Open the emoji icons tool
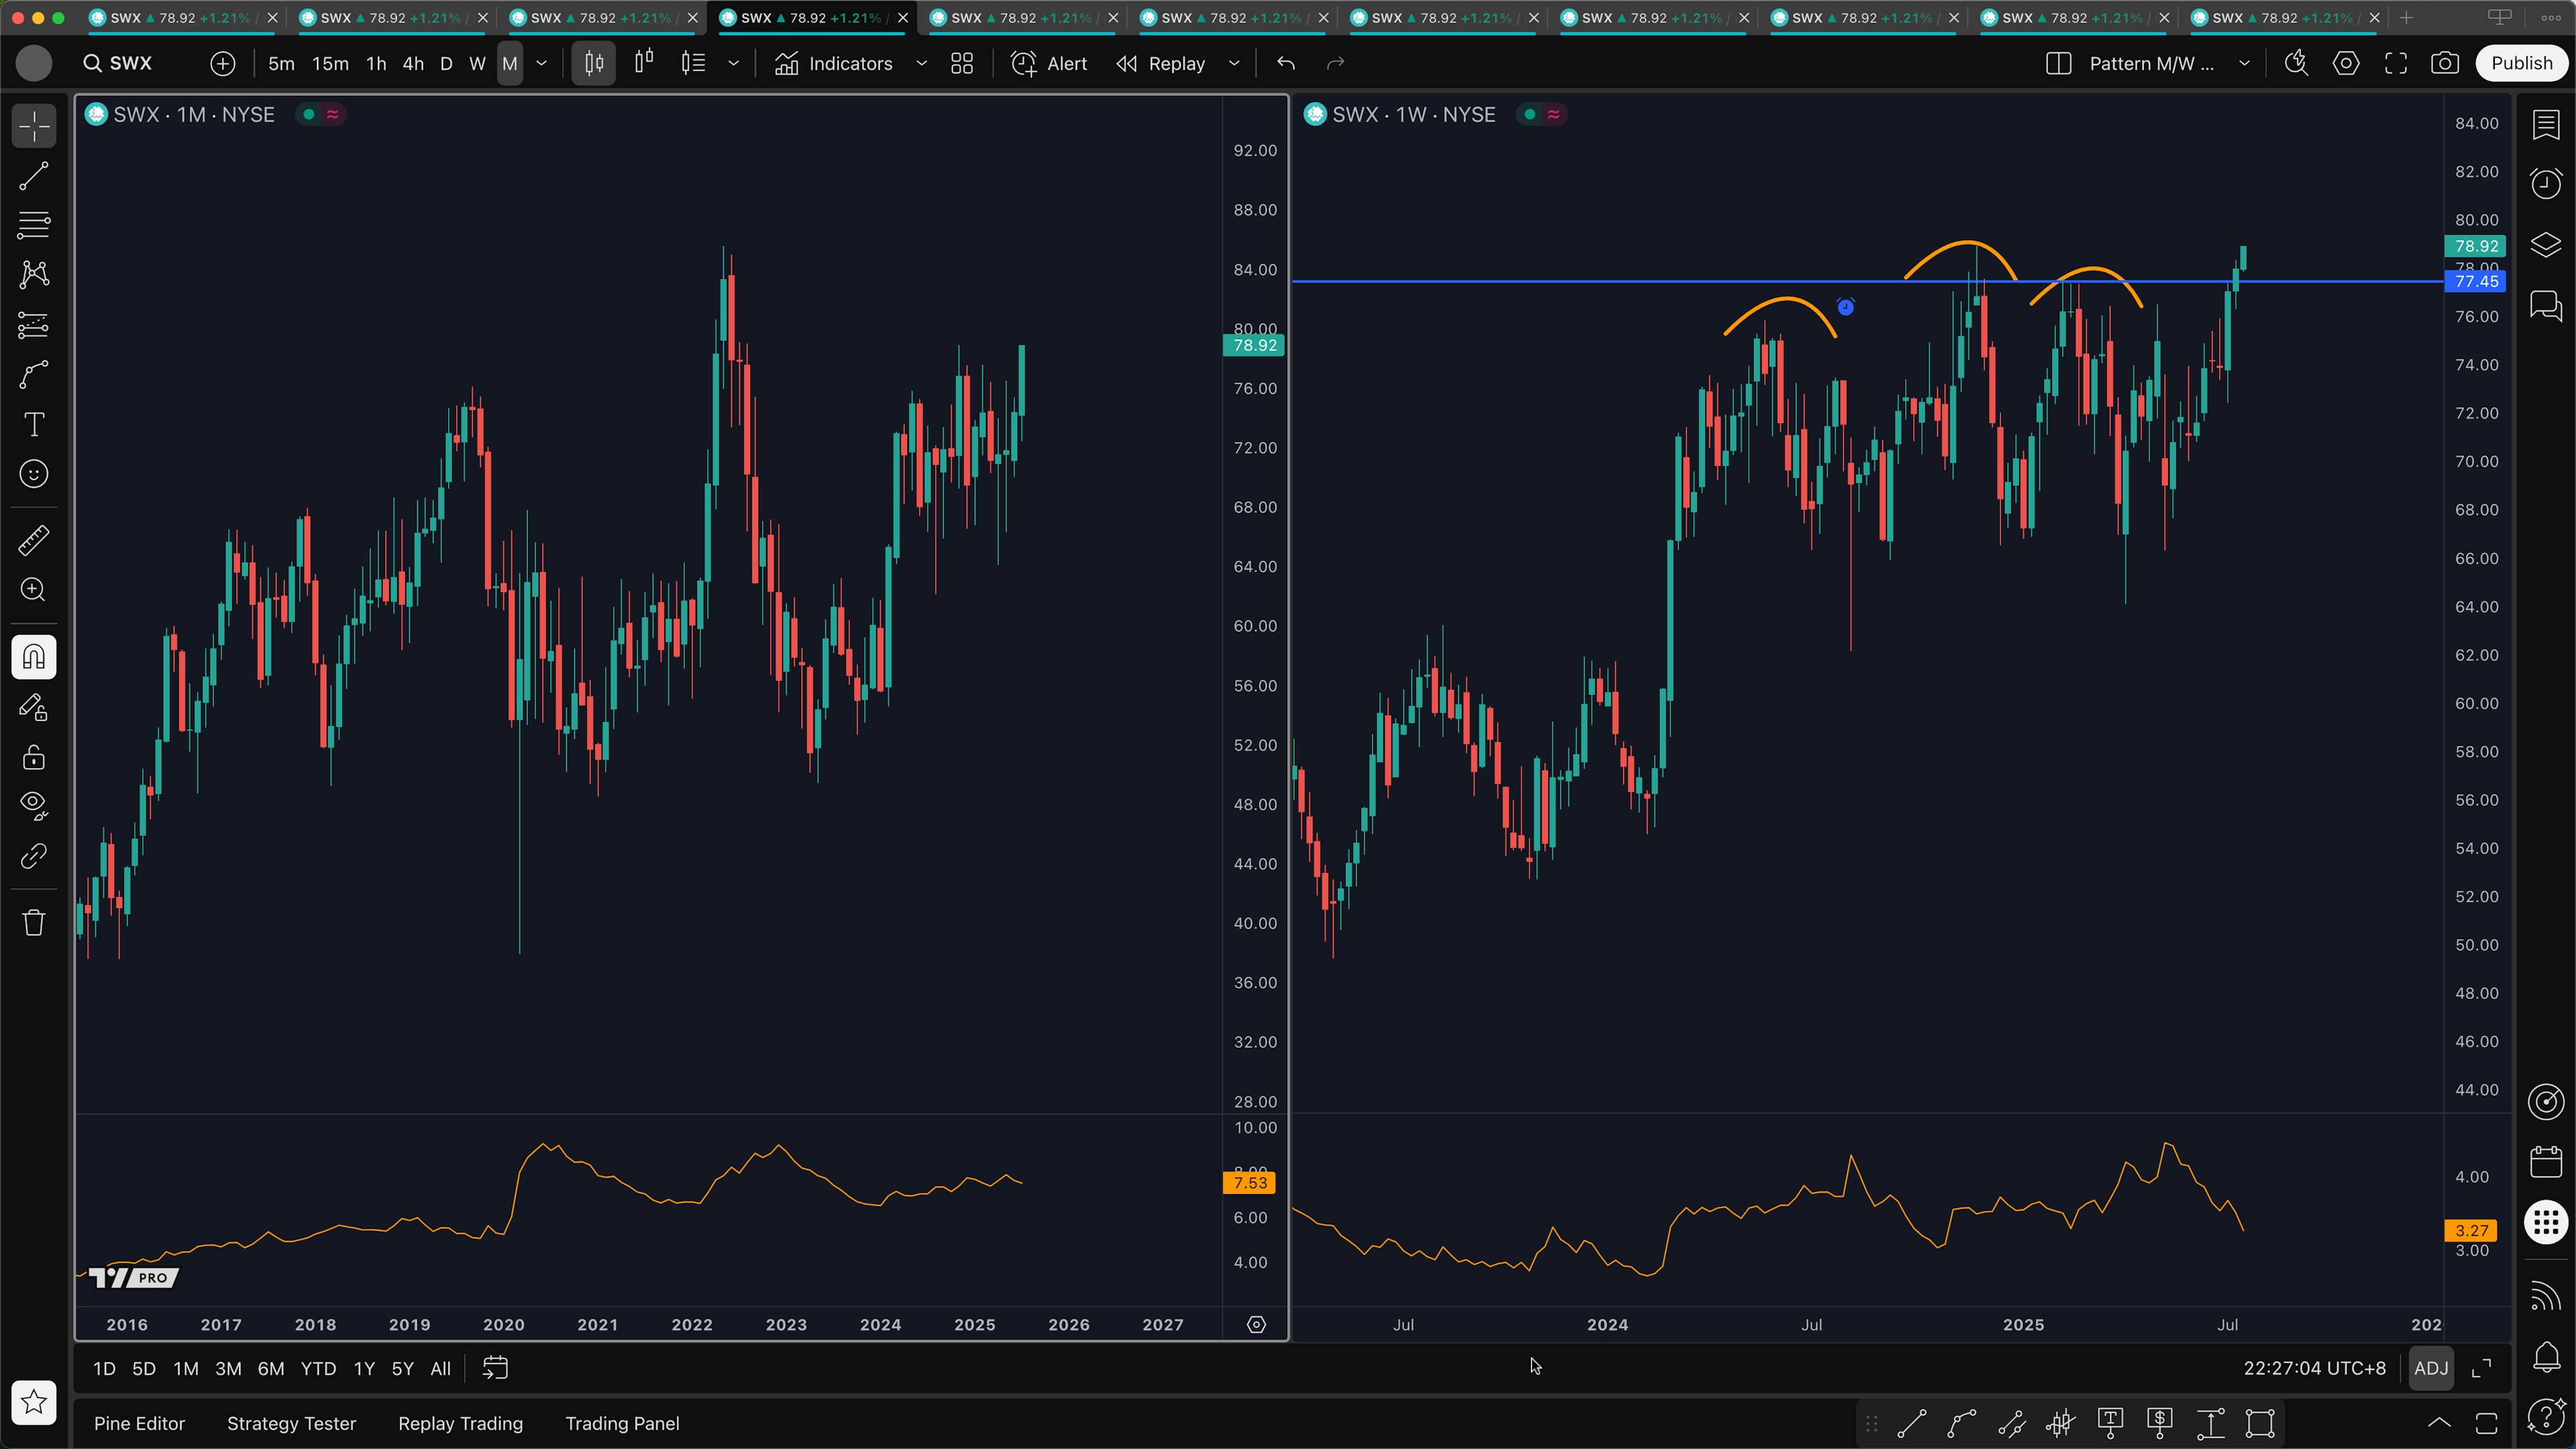This screenshot has width=2576, height=1449. pyautogui.click(x=34, y=474)
